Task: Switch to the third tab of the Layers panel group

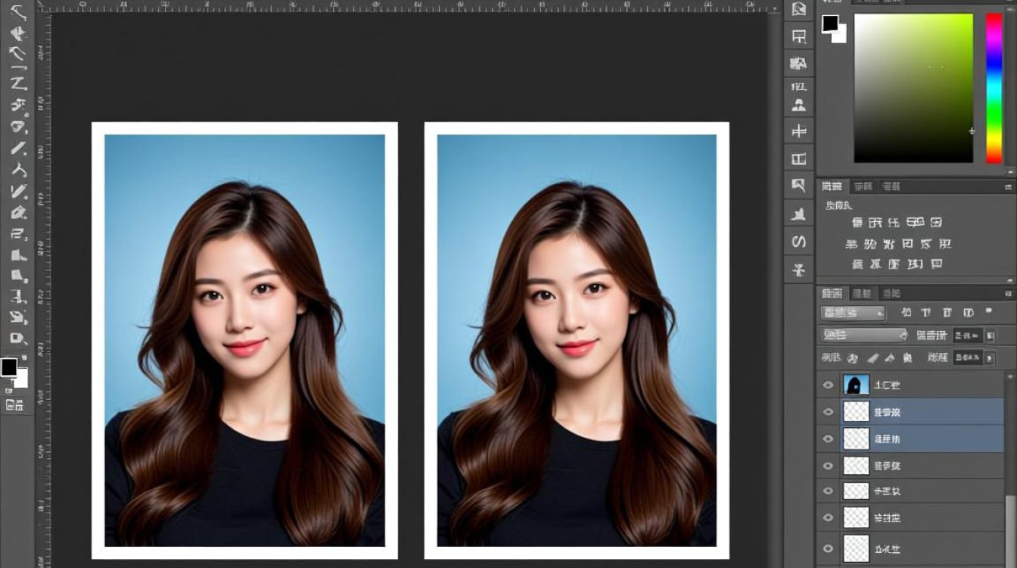Action: pos(891,293)
